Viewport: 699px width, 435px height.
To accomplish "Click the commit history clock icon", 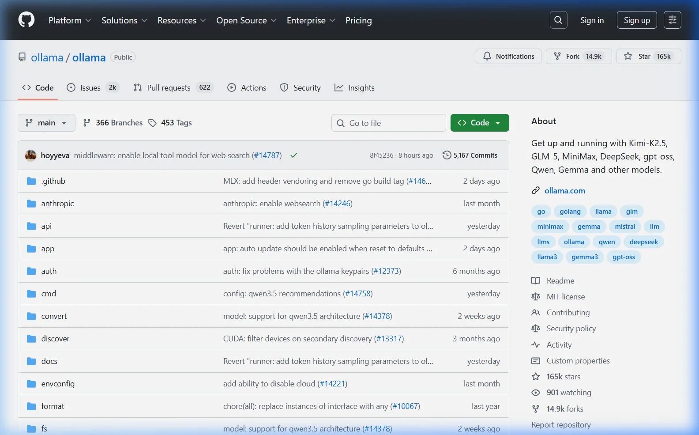I will tap(447, 155).
